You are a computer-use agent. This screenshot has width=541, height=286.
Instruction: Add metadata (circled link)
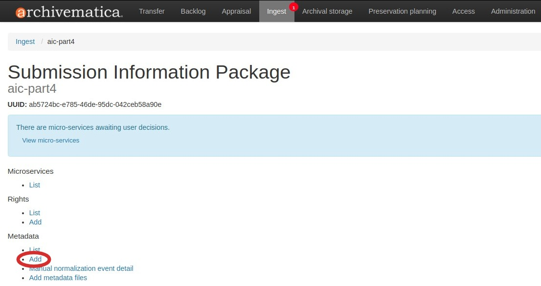[35, 259]
